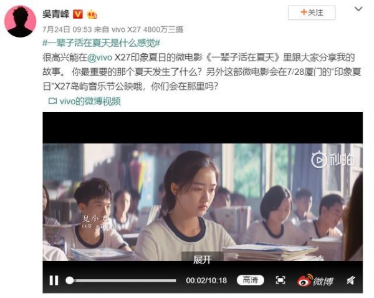Click the camera icon beside vivo的微博视频
Screen dimensions: 374x298
[x=52, y=101]
